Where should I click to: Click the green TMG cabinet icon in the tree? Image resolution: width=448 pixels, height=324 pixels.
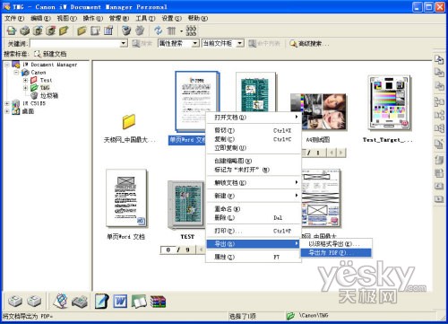34,88
